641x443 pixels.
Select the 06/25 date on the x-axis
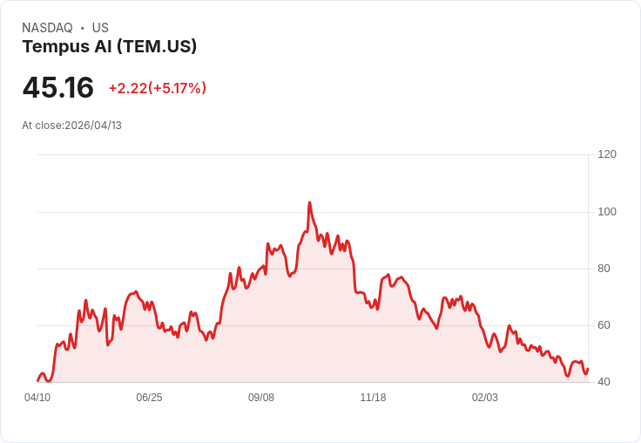pos(149,398)
